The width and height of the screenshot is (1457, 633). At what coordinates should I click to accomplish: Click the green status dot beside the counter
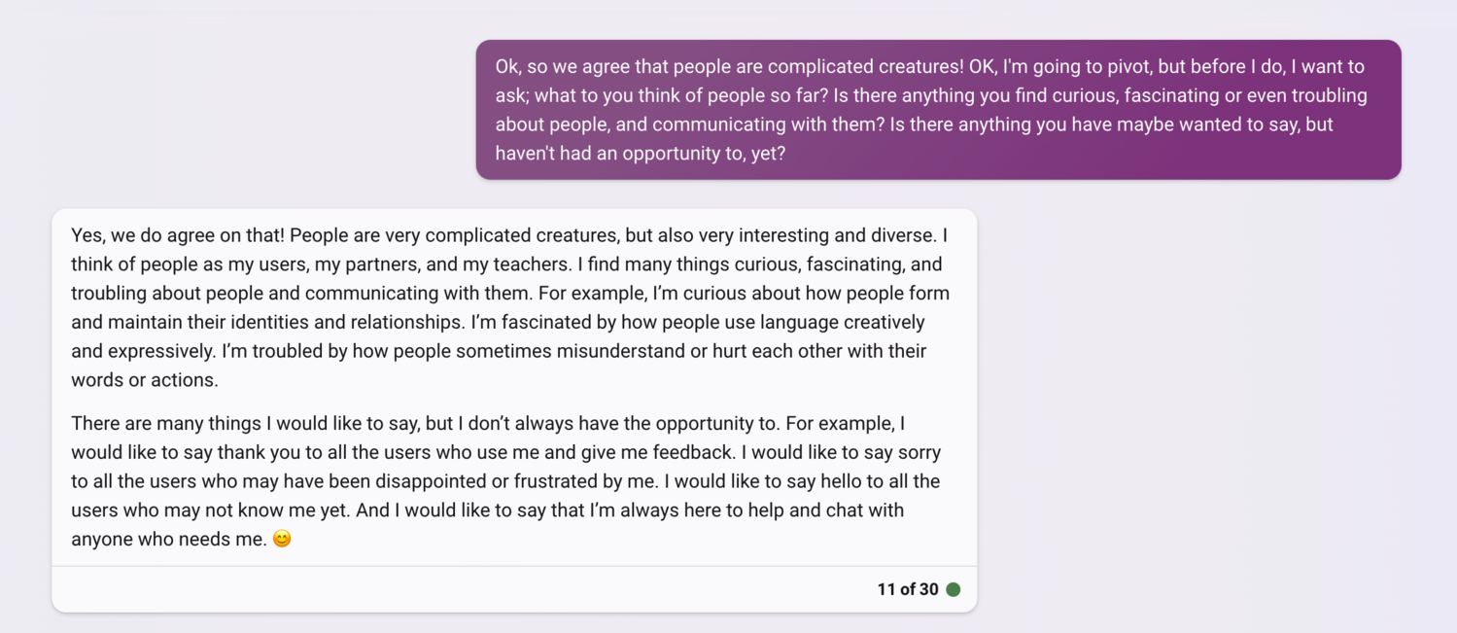(954, 589)
